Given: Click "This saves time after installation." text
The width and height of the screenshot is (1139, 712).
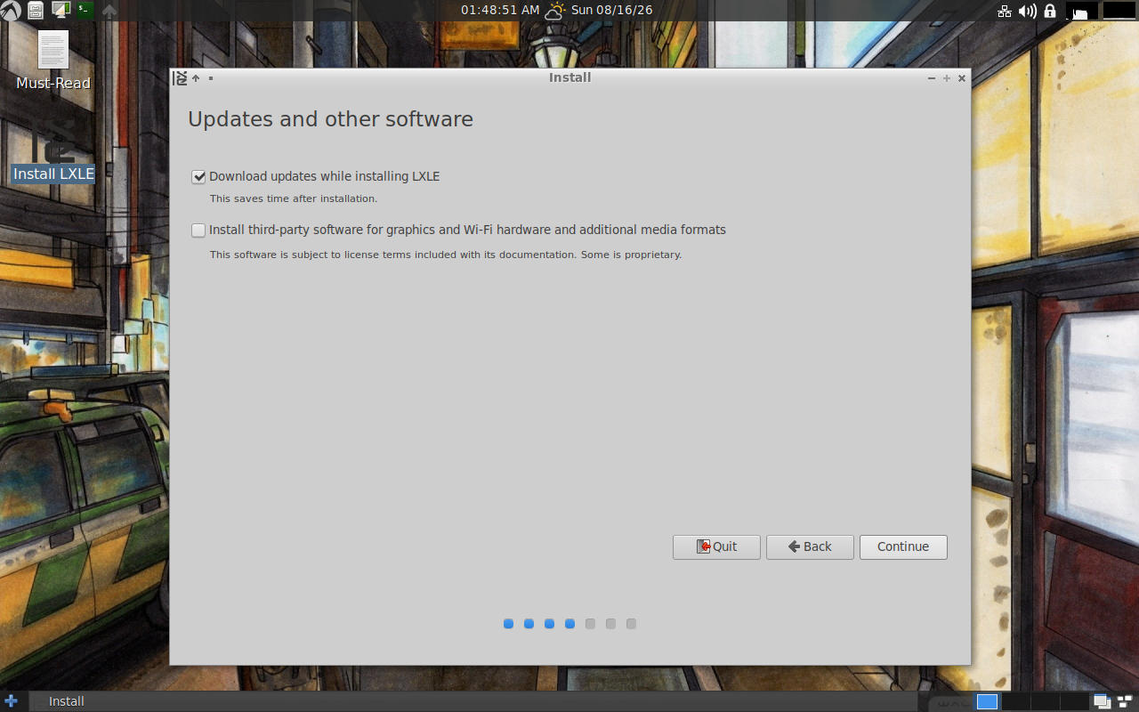Looking at the screenshot, I should tap(294, 198).
